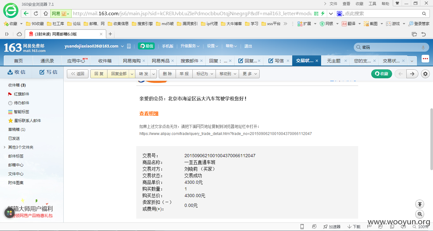Click the search magnifier in browser search box

(x=424, y=14)
